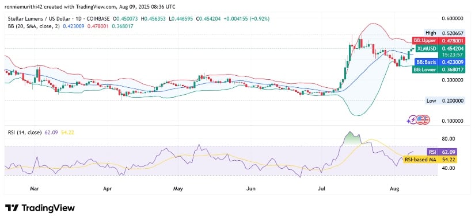The height and width of the screenshot is (221, 475).
Task: Click the BB lower value 0.368017 in legend
Action: pos(123,26)
